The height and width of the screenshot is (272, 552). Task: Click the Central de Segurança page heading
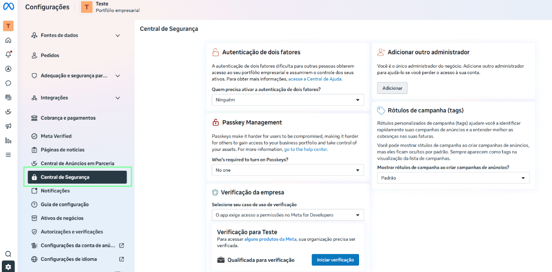(169, 29)
